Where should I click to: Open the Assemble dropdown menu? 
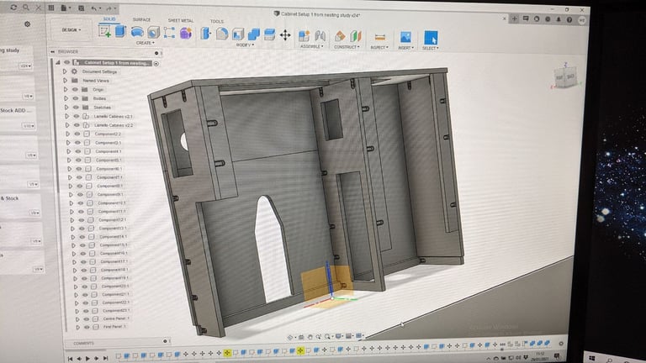point(312,46)
